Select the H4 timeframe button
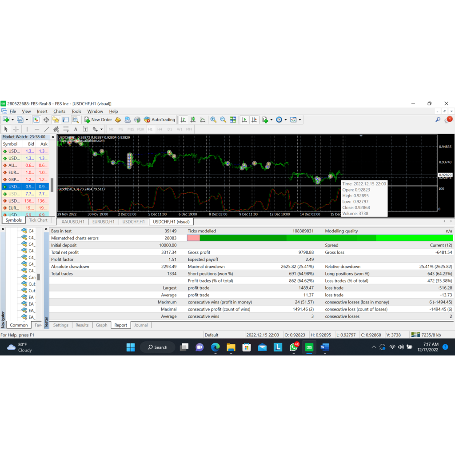Viewport: 455px width, 455px height. pyautogui.click(x=160, y=129)
